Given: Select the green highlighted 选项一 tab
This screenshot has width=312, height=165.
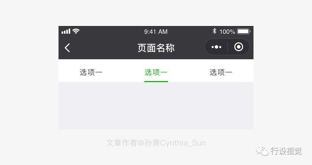Looking at the screenshot, I should pyautogui.click(x=156, y=72).
